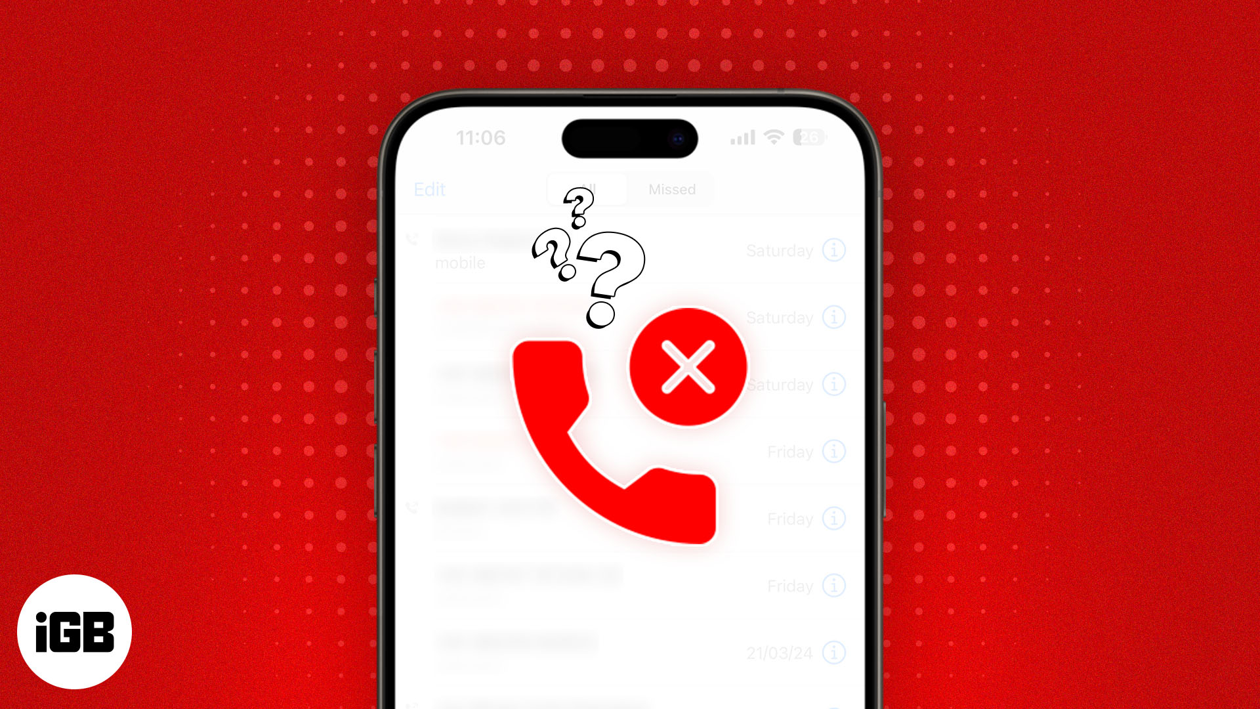Toggle missed calls filter on
This screenshot has width=1260, height=709.
[x=673, y=190]
